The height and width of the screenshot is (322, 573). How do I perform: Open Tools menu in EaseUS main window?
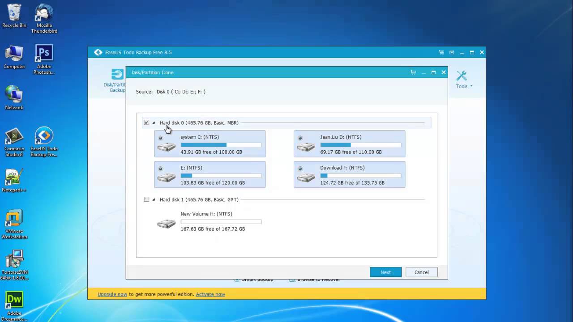click(x=464, y=80)
